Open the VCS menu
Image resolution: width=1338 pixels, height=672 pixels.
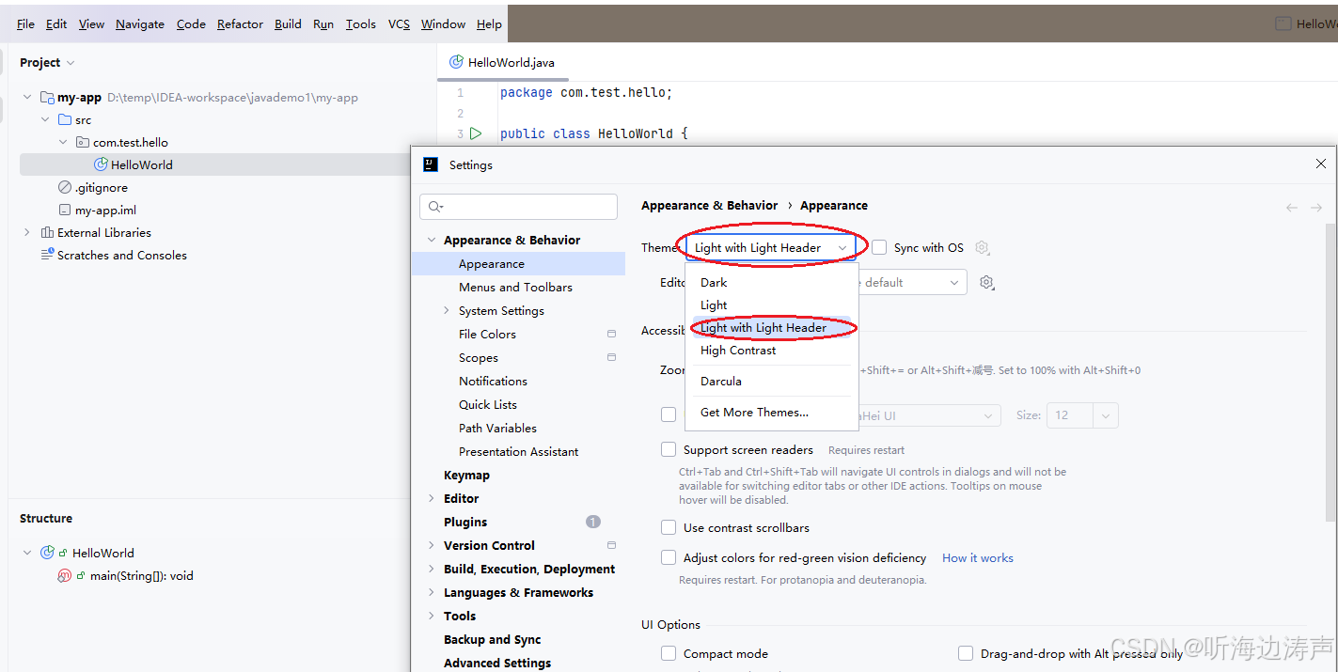click(399, 24)
